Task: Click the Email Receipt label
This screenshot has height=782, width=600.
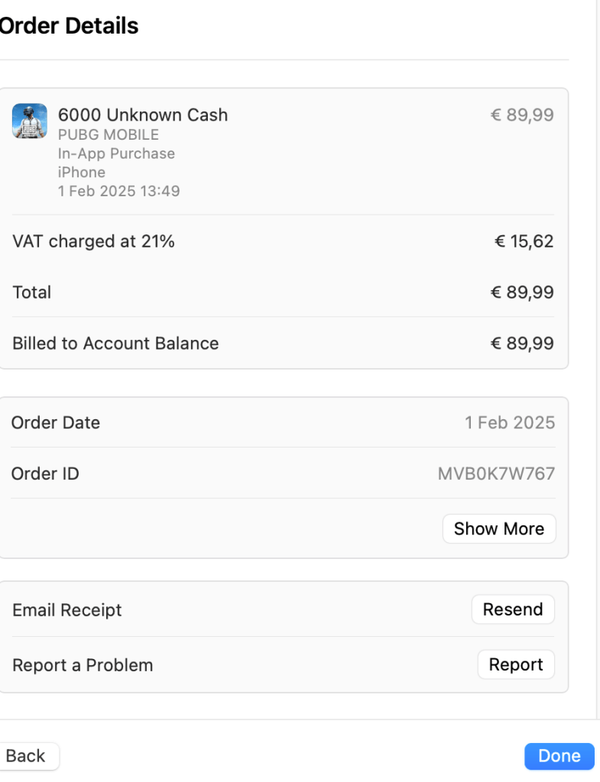Action: coord(67,610)
